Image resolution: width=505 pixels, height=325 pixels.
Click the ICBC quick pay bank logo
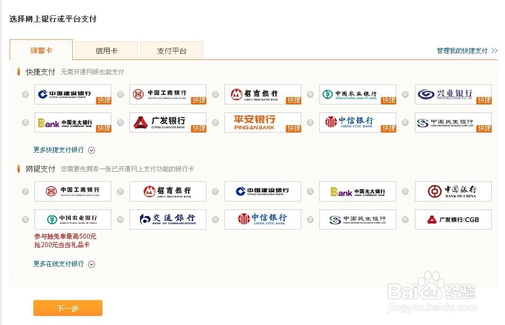coord(168,94)
